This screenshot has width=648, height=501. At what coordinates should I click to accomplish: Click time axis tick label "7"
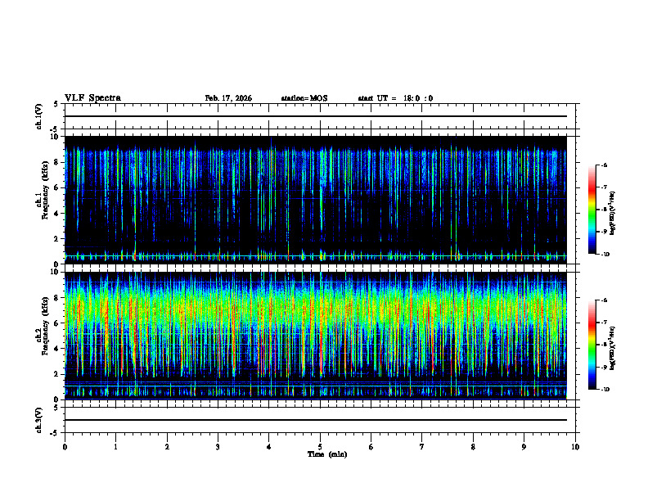tap(422, 447)
